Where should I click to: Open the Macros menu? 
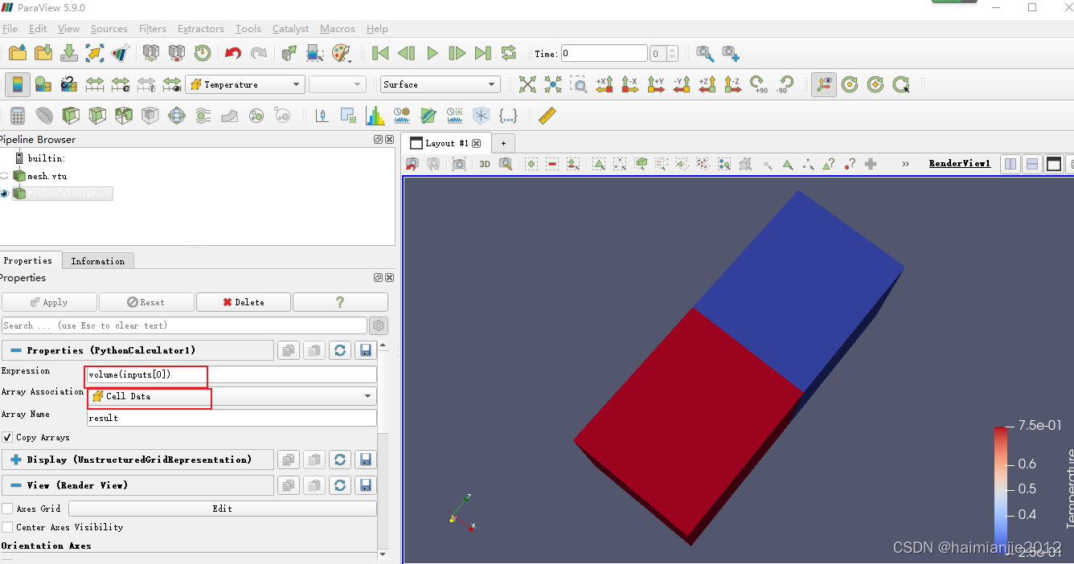tap(338, 29)
